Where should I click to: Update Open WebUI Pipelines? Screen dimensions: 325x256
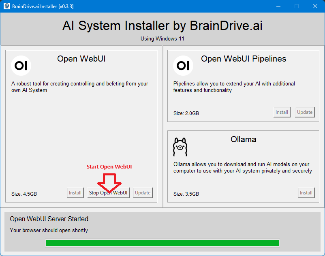[305, 112]
